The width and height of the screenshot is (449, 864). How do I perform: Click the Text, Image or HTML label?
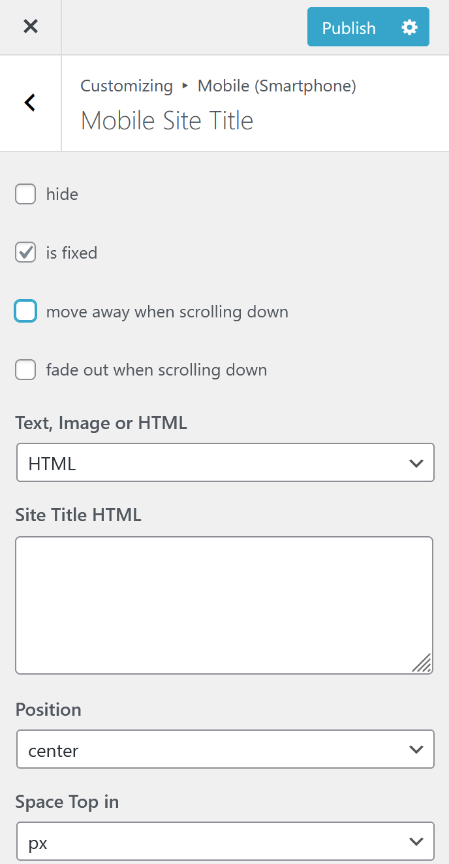tap(101, 423)
